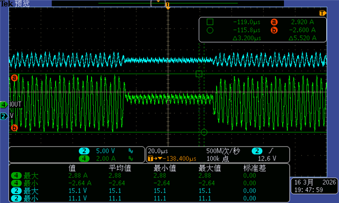Click the channel 2 minimum measurement row
The image size is (339, 203).
[x=149, y=198]
